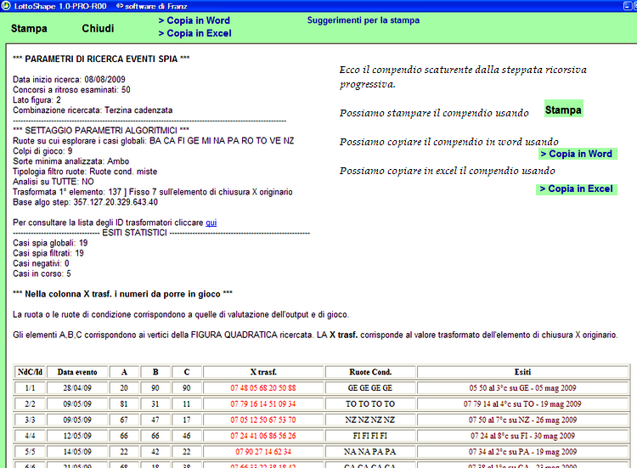Screen dimensions: 637x468
Task: Click the green Copia in Excel button on the right
Action: (x=577, y=189)
